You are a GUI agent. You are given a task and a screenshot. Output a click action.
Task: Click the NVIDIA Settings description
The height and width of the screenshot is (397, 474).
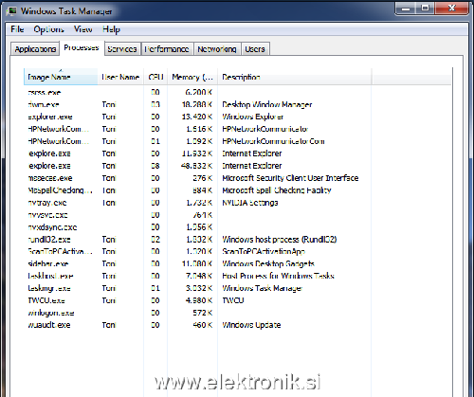250,203
